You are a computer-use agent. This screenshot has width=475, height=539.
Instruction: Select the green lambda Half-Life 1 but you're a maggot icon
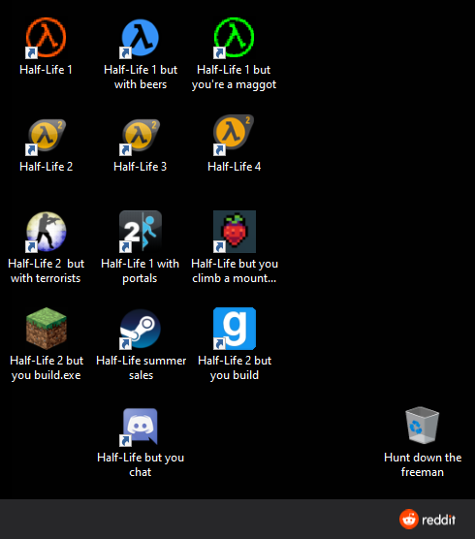pyautogui.click(x=234, y=38)
